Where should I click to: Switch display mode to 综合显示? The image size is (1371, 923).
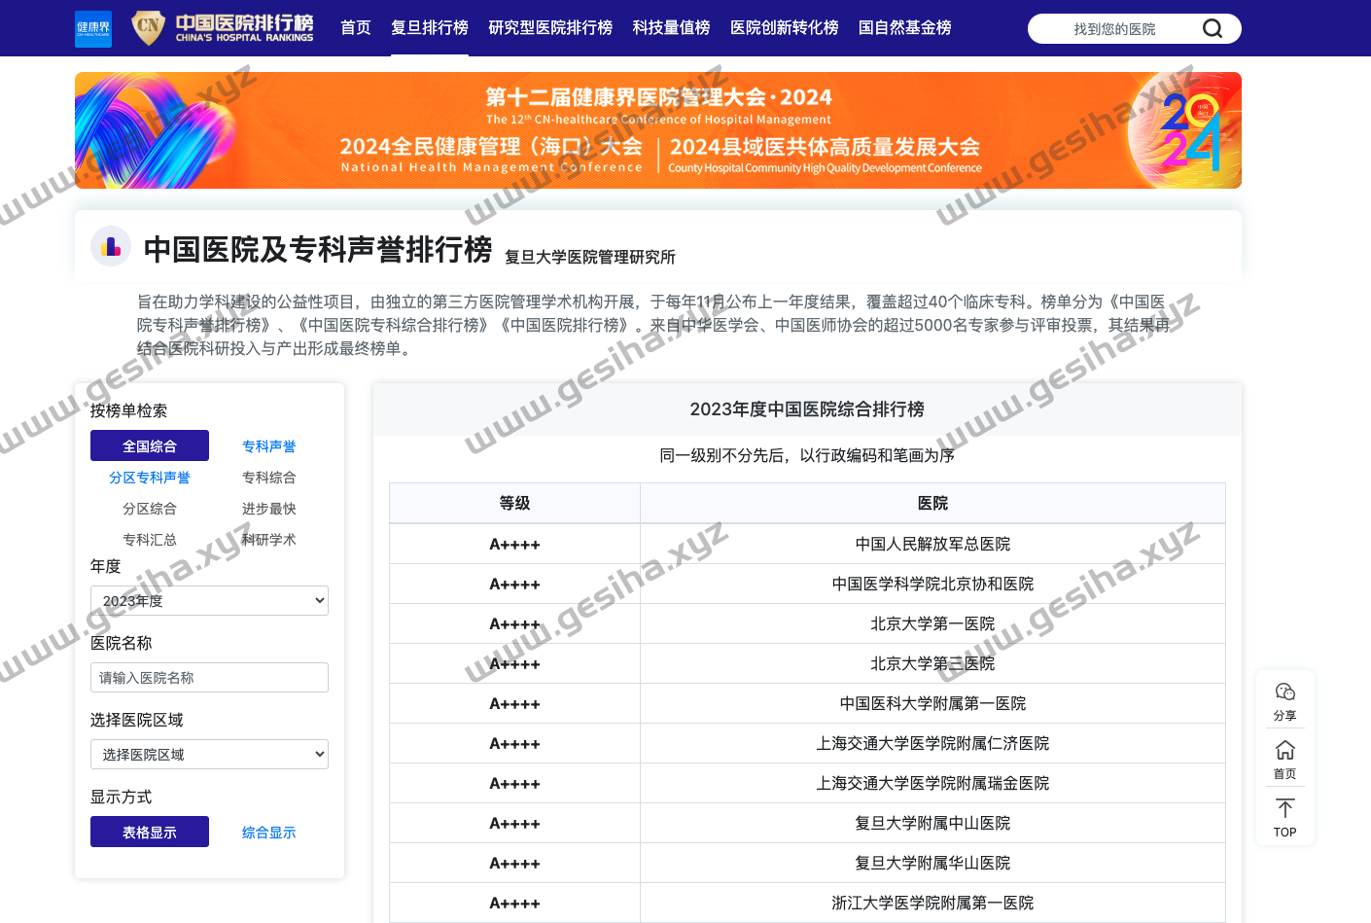(268, 833)
